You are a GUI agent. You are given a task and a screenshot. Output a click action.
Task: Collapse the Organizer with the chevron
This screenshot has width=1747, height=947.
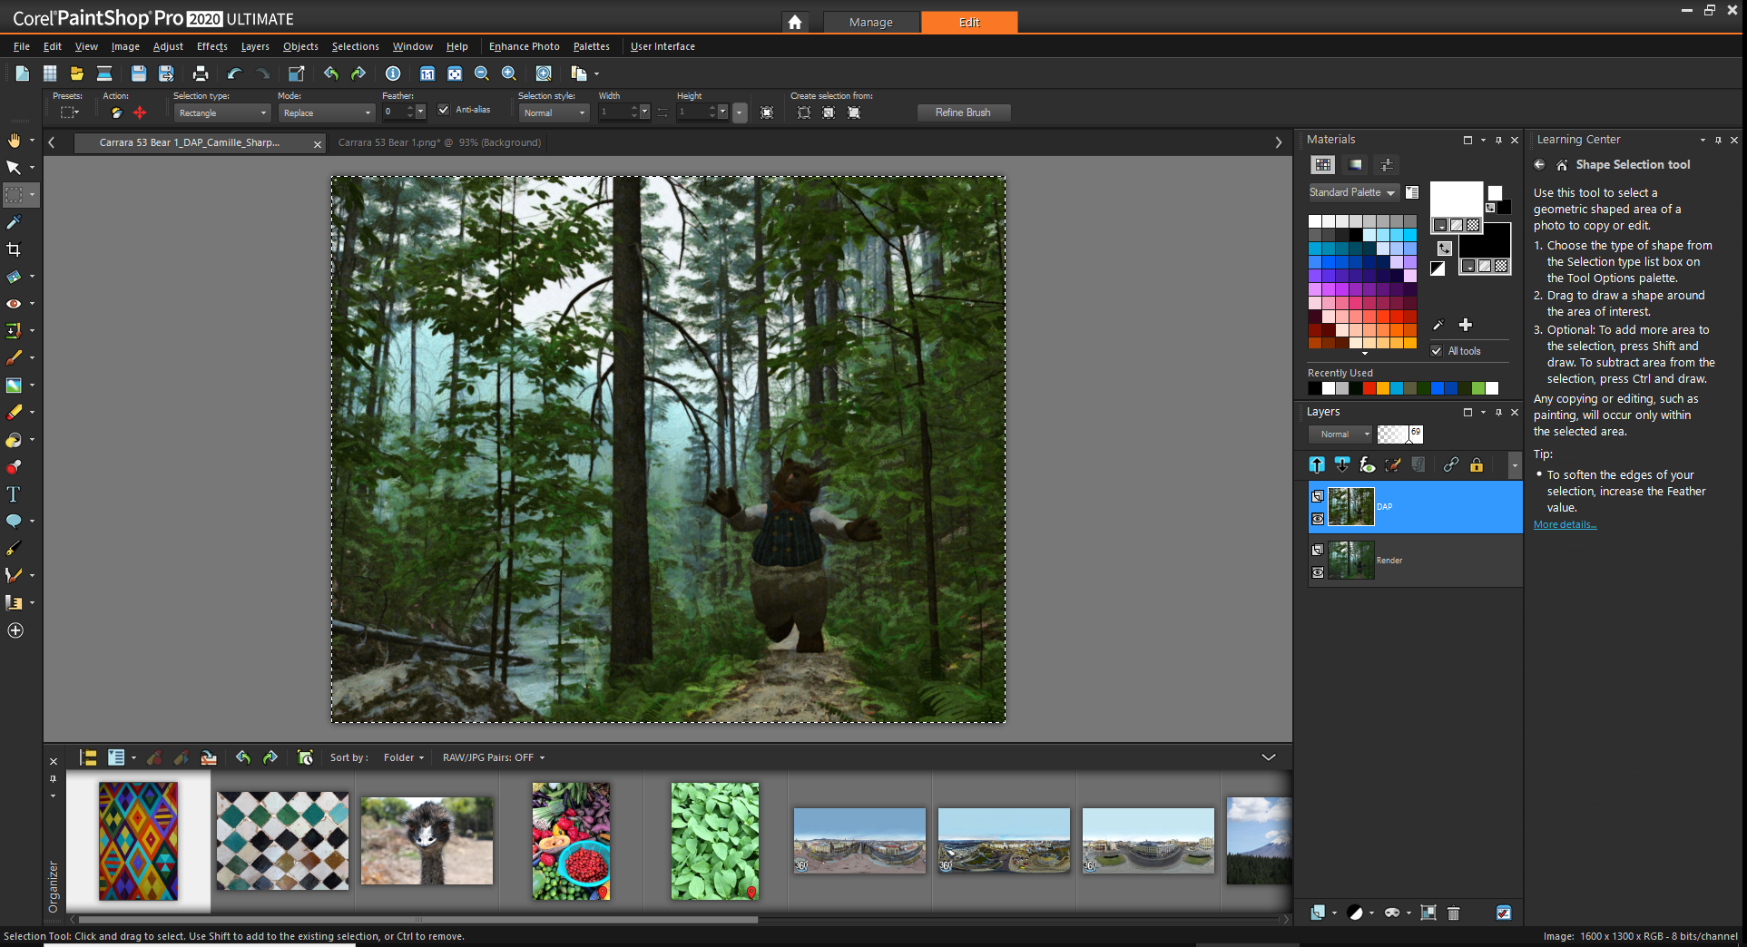1269,757
